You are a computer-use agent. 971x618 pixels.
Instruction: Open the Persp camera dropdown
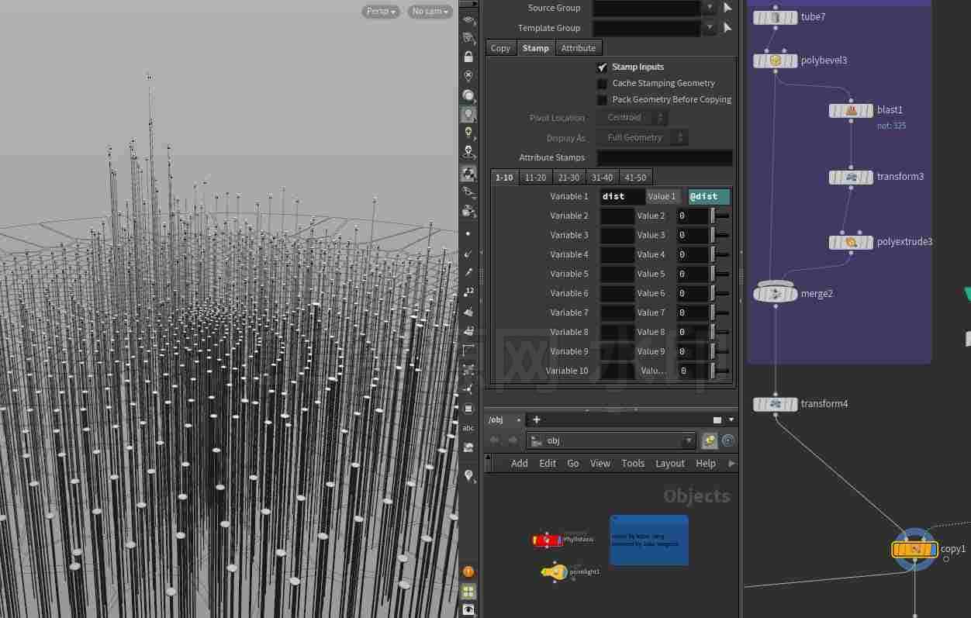coord(382,12)
